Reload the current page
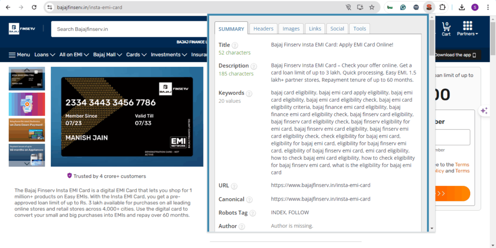The width and height of the screenshot is (496, 248). (34, 7)
